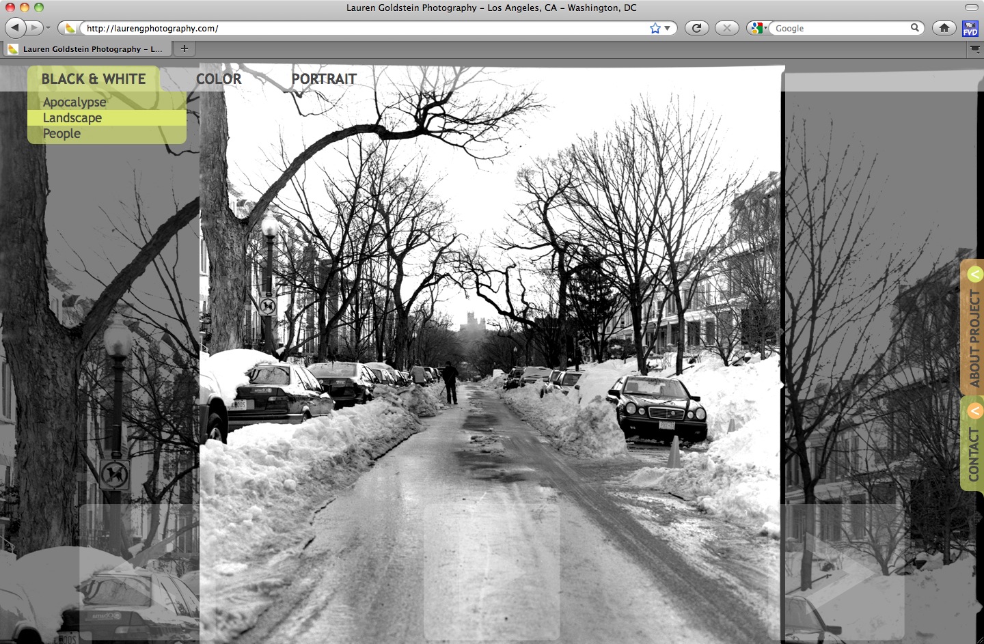Click the Stop loading X icon
The height and width of the screenshot is (644, 984).
pyautogui.click(x=726, y=28)
